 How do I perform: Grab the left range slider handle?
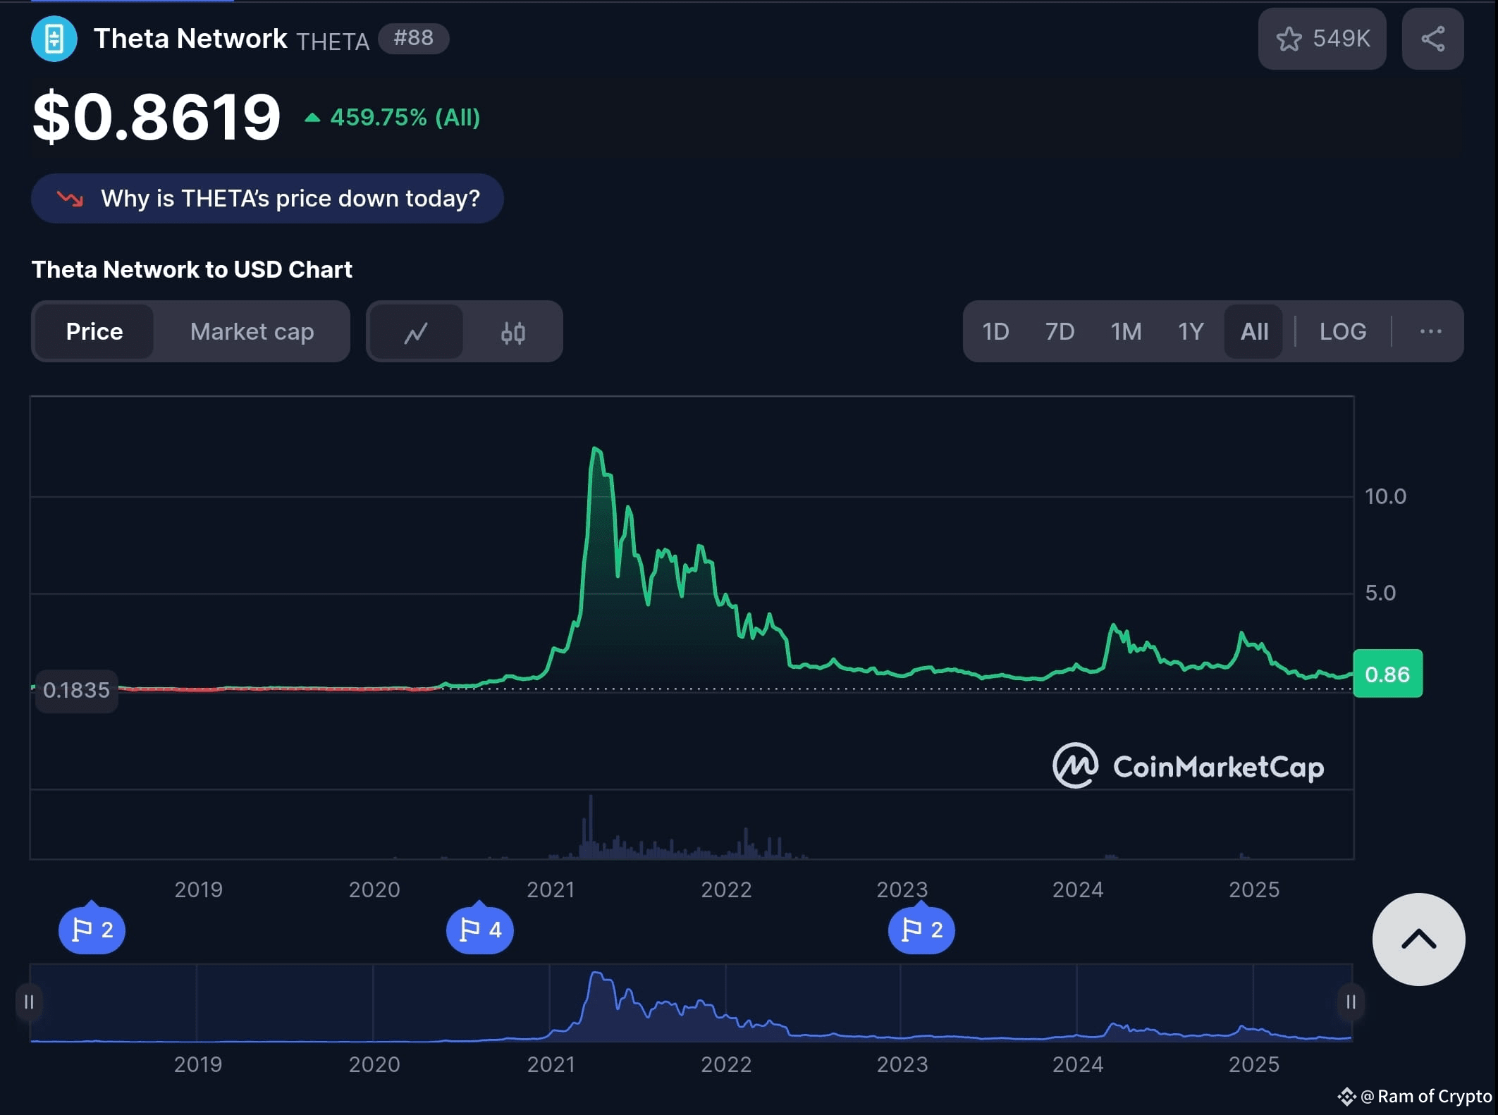click(29, 1002)
